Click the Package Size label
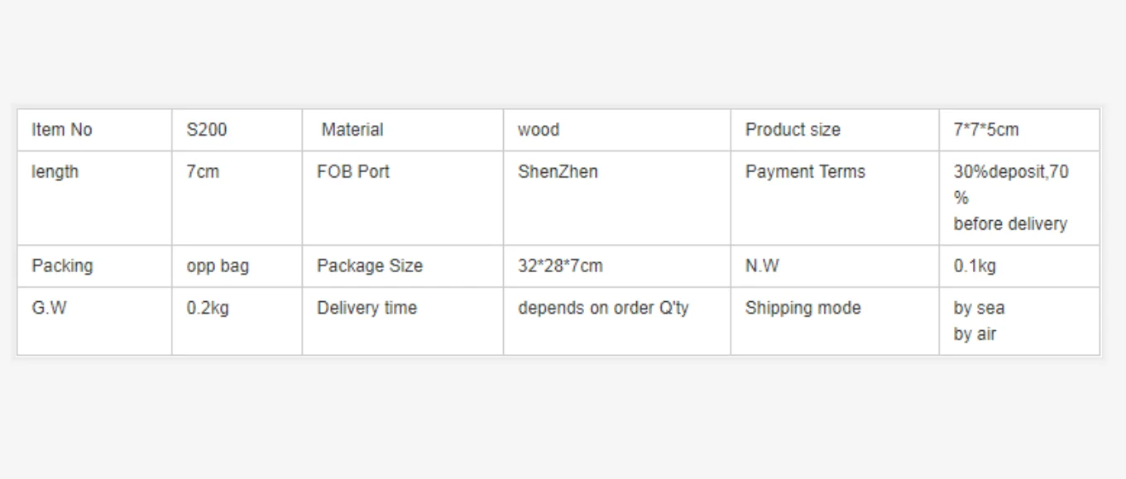1126x479 pixels. click(x=370, y=266)
